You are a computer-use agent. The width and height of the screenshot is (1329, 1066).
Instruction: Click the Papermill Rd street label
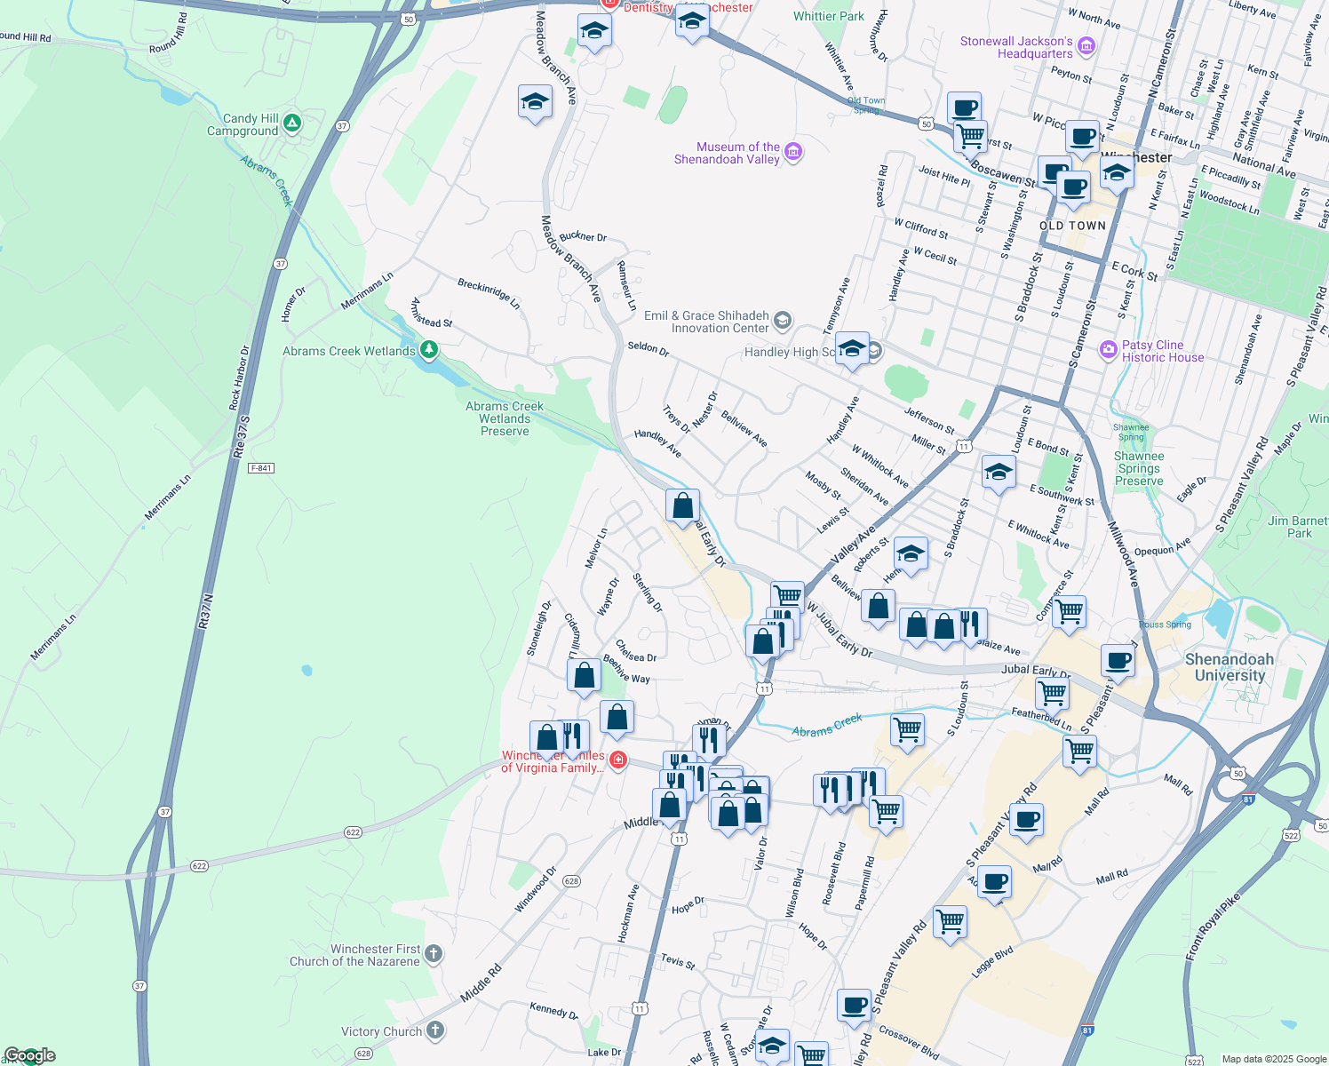tap(863, 883)
